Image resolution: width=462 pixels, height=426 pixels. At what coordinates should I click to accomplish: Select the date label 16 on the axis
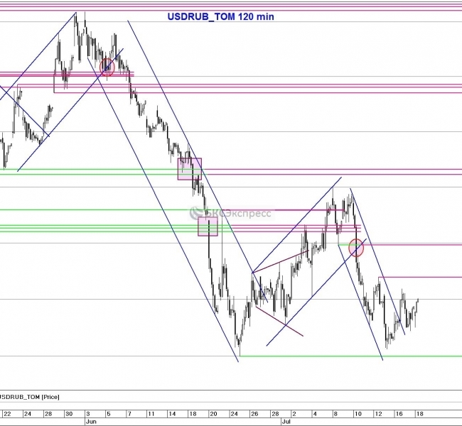pos(399,414)
